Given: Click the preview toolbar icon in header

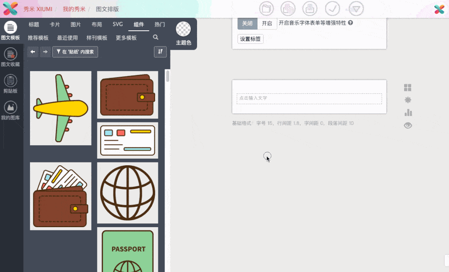Looking at the screenshot, I should click(288, 9).
